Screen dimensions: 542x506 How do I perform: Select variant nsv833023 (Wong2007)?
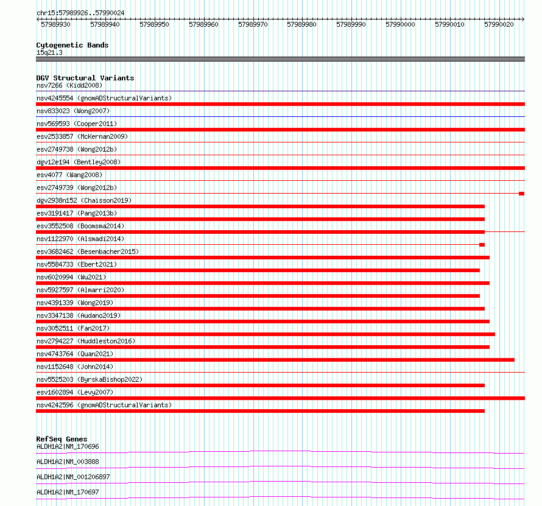tap(73, 111)
